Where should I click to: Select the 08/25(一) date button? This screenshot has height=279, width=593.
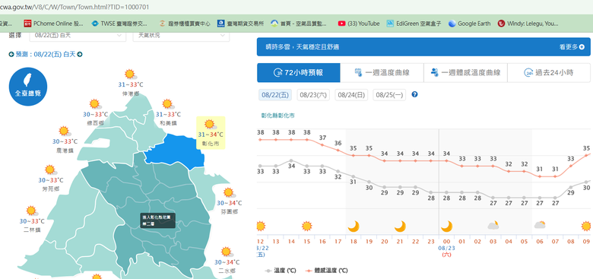pyautogui.click(x=389, y=95)
